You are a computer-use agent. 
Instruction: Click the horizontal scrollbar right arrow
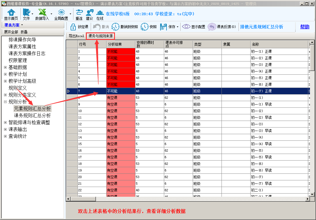click(308, 199)
